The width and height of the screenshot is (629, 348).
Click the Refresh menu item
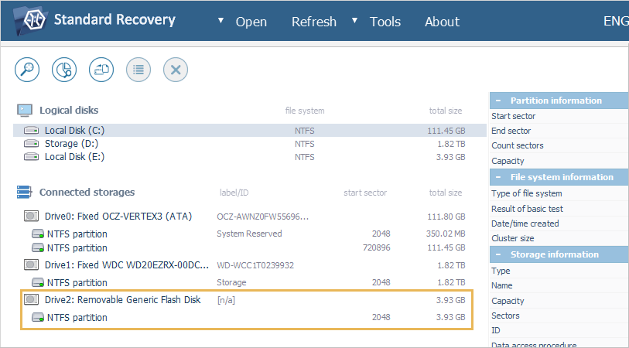click(313, 22)
